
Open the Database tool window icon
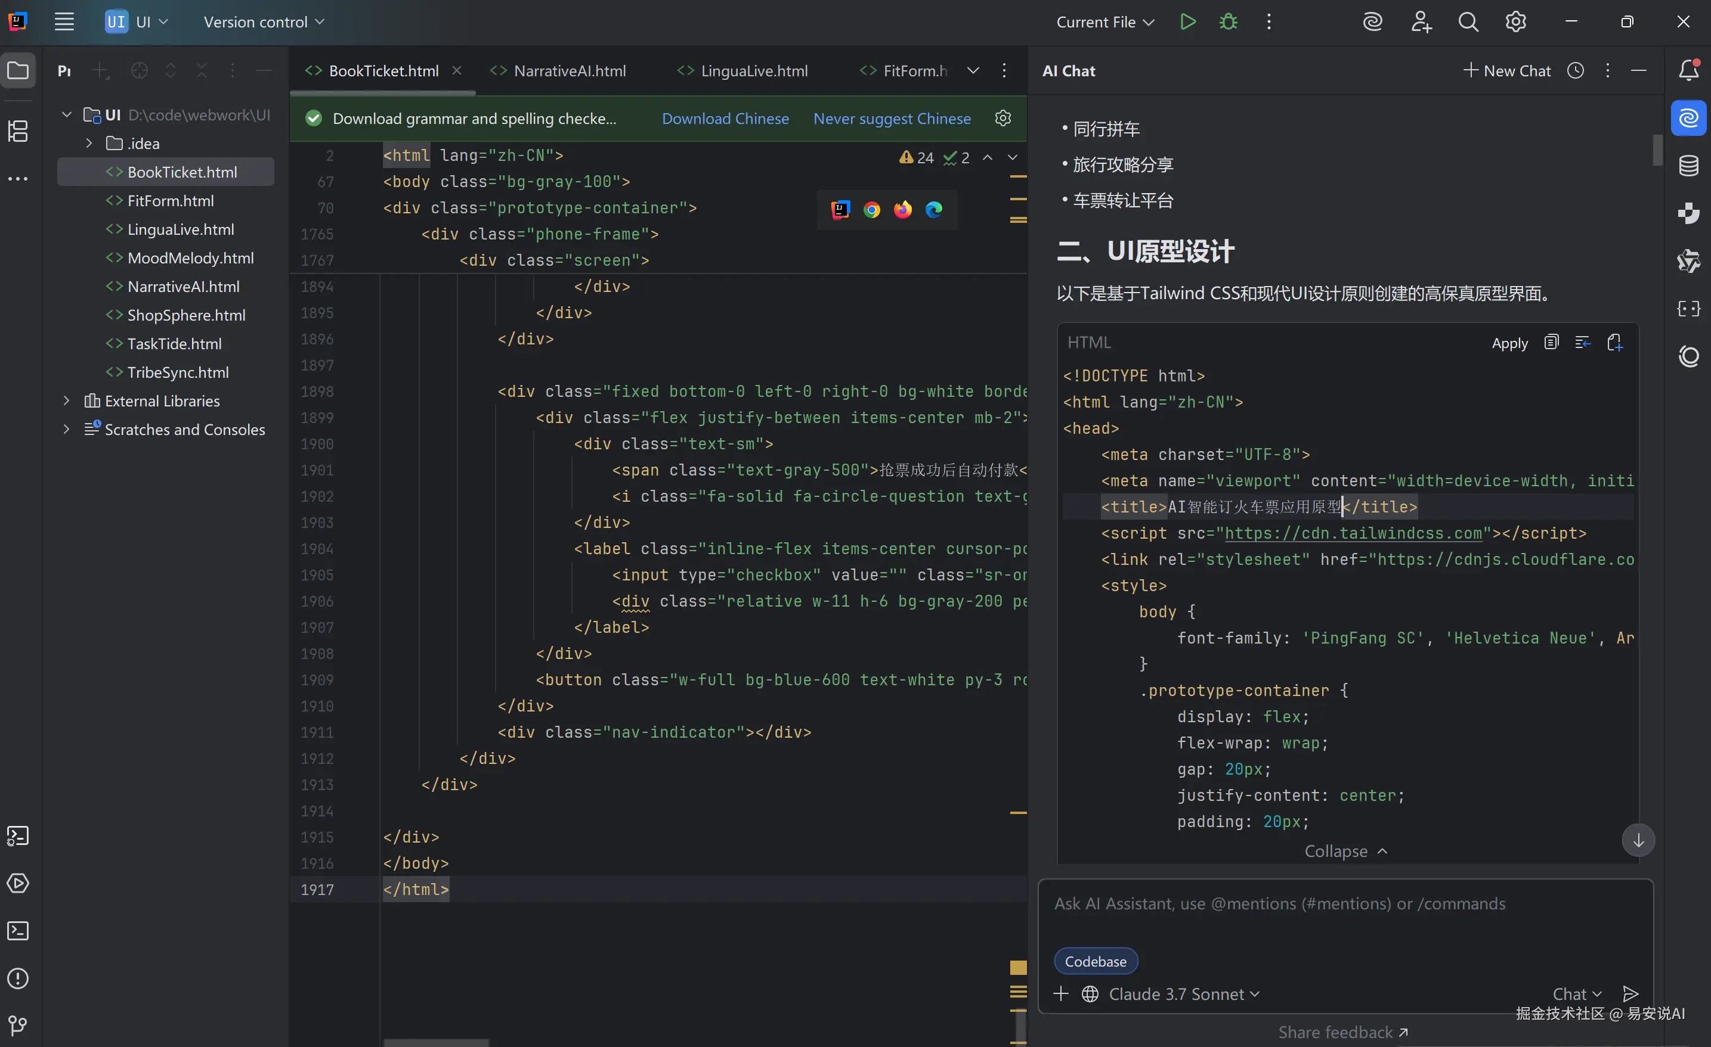tap(1688, 166)
